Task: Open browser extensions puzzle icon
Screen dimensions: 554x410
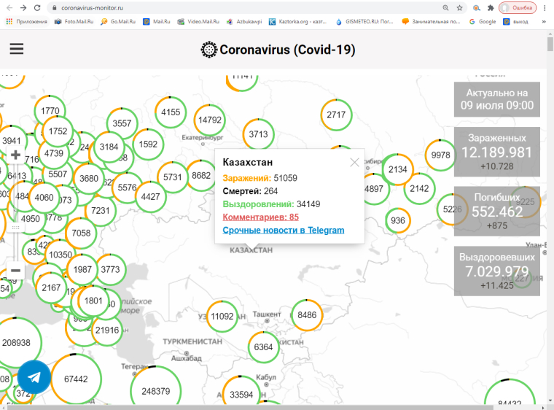Action: [x=490, y=7]
